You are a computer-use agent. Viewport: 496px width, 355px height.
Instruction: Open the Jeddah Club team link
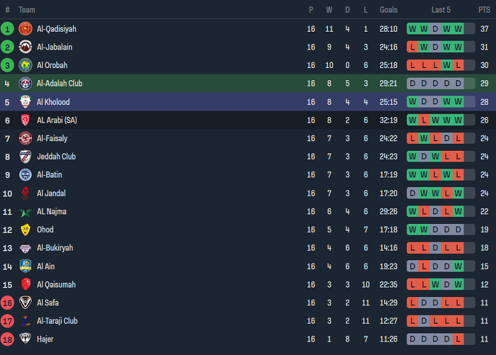click(x=56, y=157)
